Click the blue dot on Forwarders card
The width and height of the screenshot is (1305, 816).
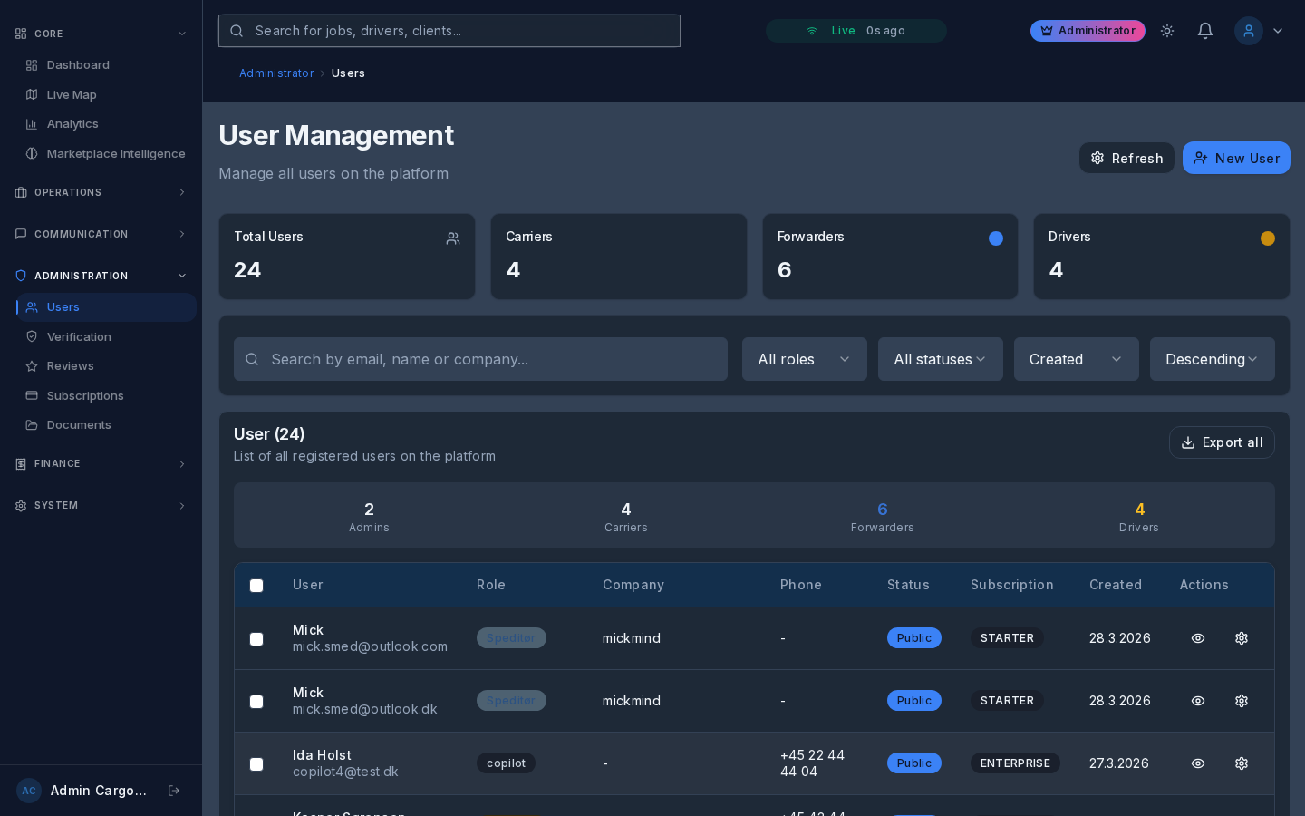[996, 238]
